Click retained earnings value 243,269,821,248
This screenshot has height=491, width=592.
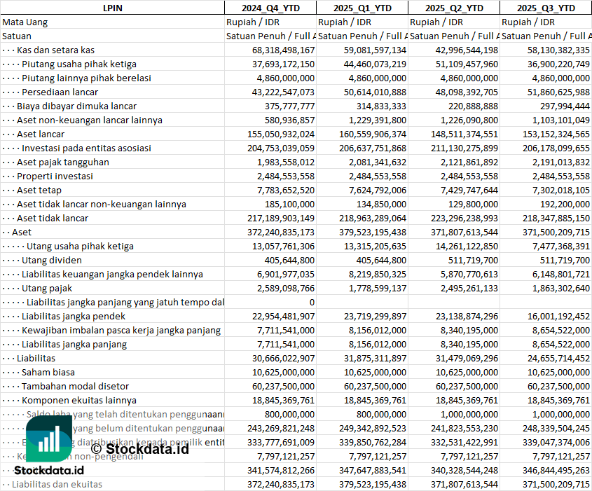pos(281,429)
